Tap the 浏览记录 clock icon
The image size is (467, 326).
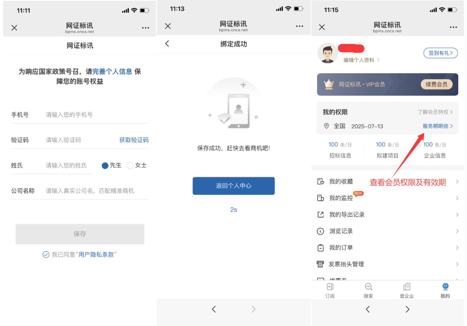321,231
